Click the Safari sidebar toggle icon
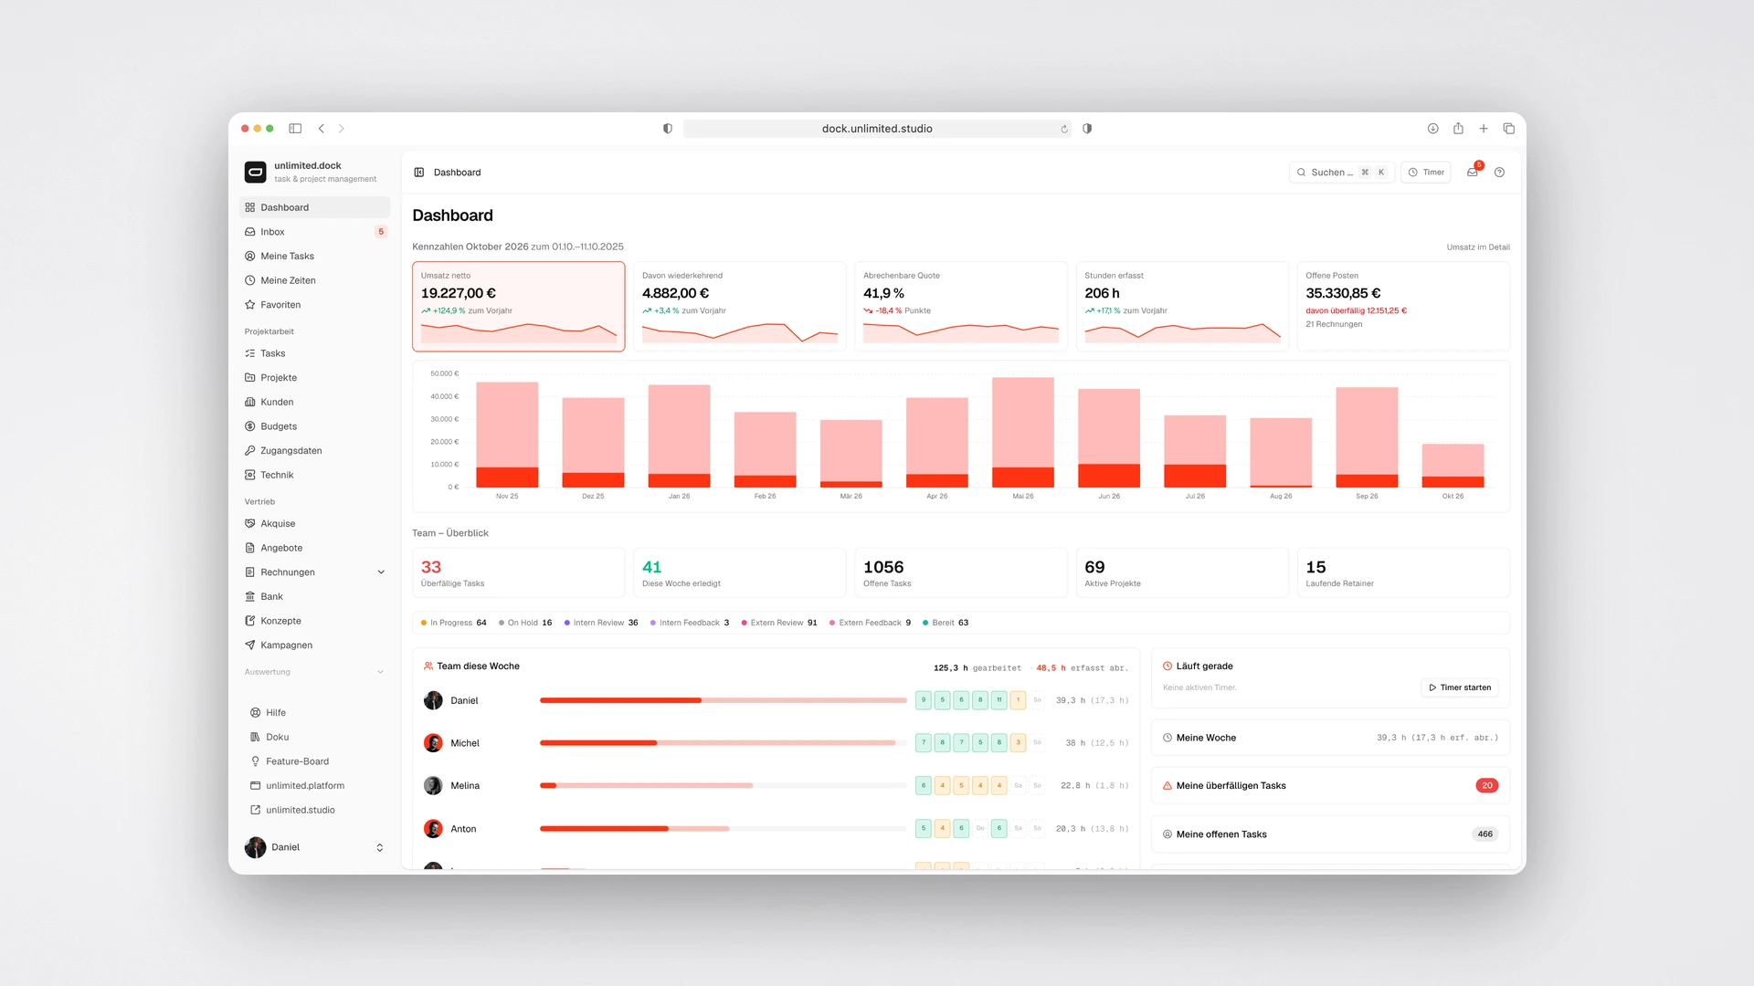1754x986 pixels. pyautogui.click(x=295, y=129)
